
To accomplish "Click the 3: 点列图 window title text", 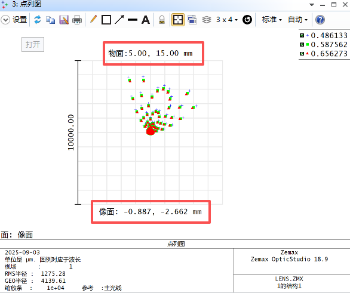I will [27, 4].
